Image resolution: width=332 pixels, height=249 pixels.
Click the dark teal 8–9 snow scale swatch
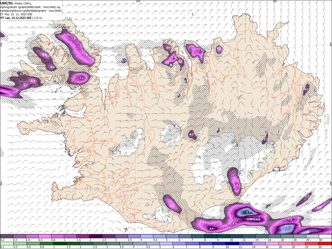[211, 236]
